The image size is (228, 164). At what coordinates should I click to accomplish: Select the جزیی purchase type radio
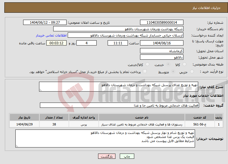click(x=192, y=71)
